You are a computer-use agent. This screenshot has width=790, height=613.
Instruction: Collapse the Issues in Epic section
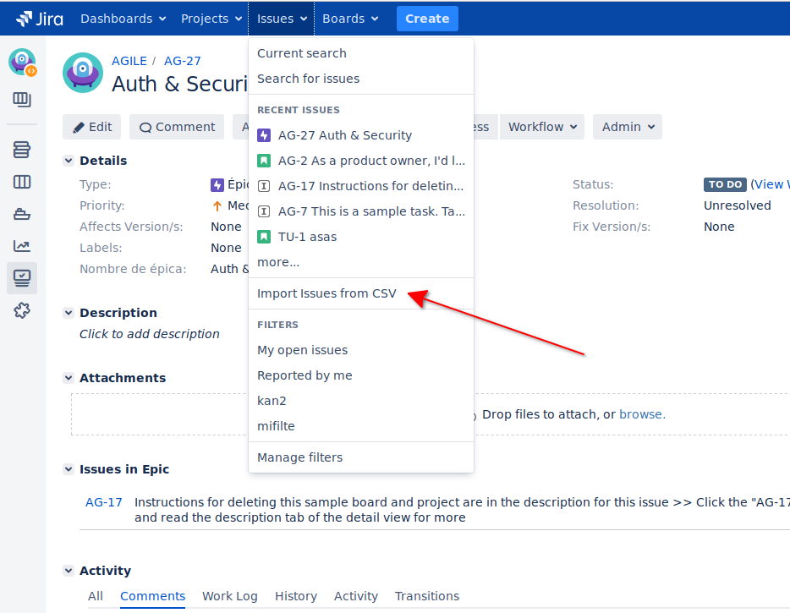click(x=69, y=469)
